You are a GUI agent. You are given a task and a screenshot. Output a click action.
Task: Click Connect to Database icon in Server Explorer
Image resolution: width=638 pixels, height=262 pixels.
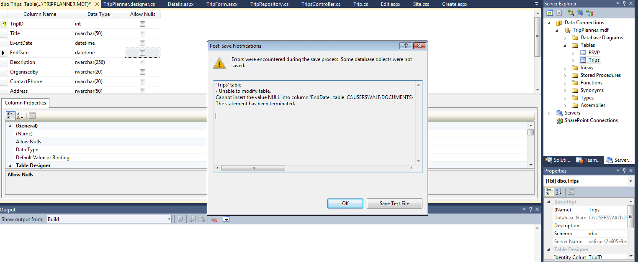click(571, 13)
